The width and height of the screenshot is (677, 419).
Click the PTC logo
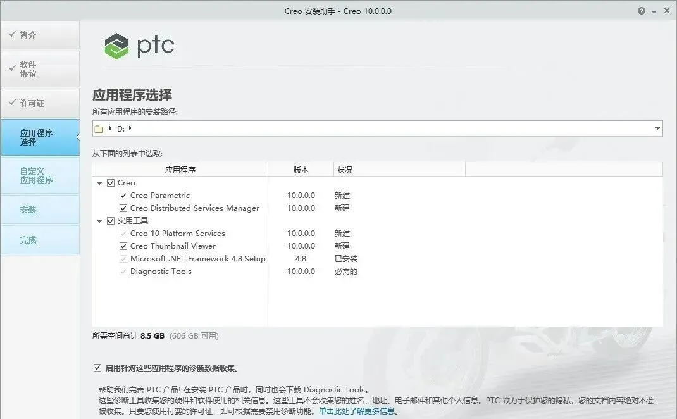pyautogui.click(x=139, y=46)
